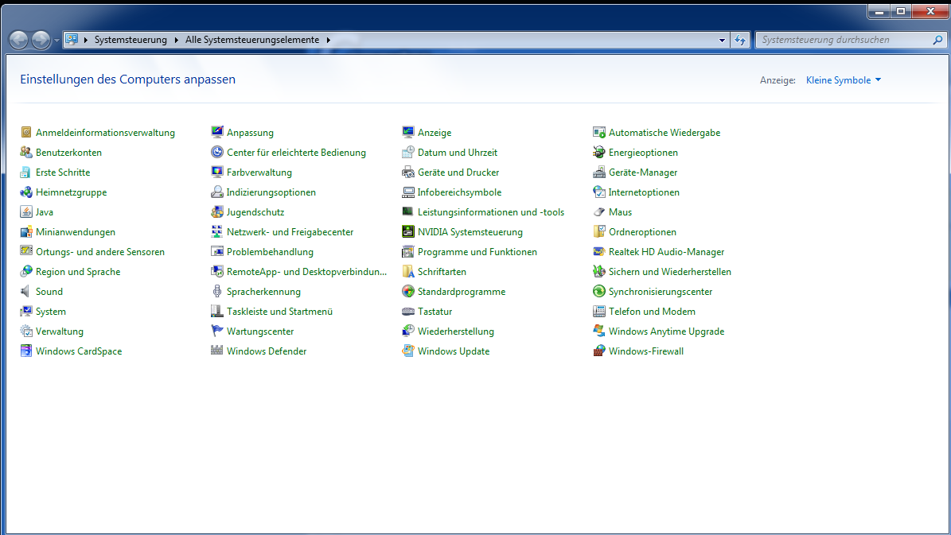This screenshot has height=535, width=951.
Task: Open the Anzeige link
Action: (x=435, y=132)
